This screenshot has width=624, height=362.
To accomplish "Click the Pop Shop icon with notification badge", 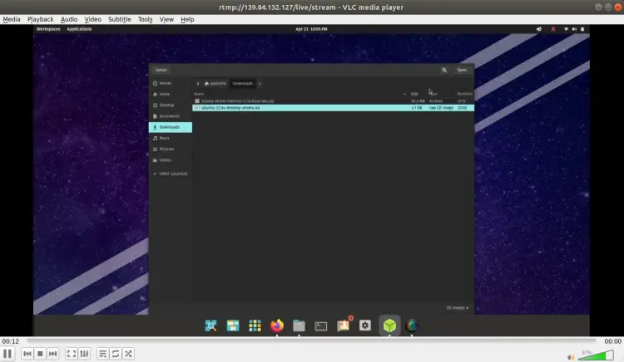I will tap(344, 325).
